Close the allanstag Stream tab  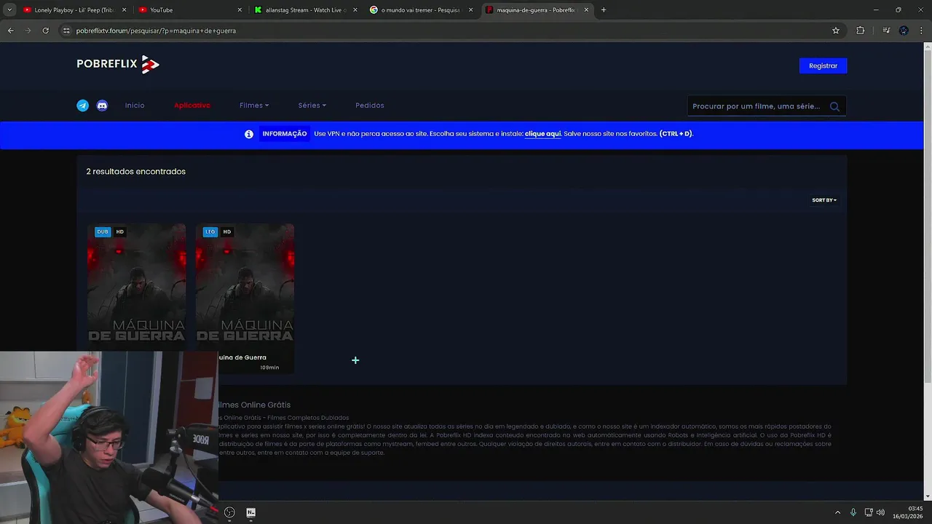[x=355, y=10]
